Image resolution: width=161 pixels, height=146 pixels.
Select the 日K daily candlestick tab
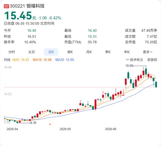51,52
